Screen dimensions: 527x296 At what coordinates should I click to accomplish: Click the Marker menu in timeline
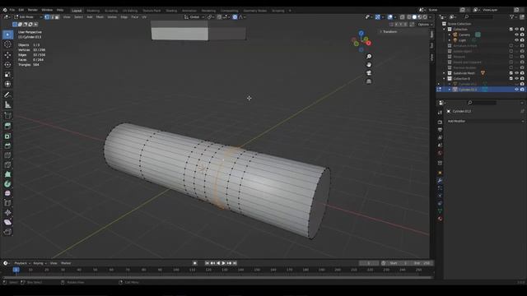point(66,263)
